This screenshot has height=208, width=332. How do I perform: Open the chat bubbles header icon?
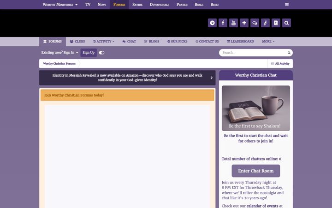[x=255, y=23]
